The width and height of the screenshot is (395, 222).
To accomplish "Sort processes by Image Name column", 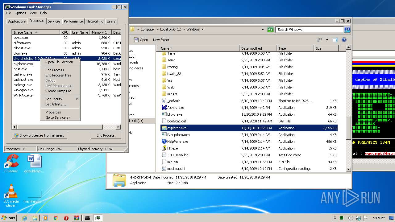I will click(x=36, y=32).
